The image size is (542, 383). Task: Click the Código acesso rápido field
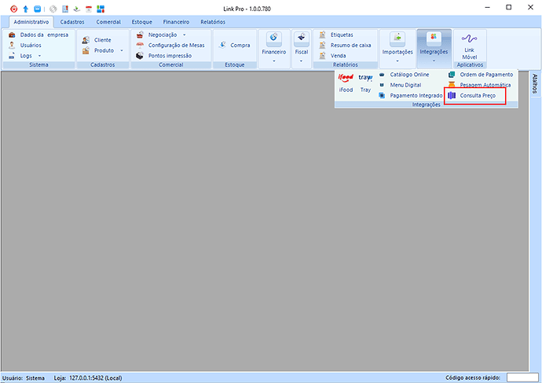pyautogui.click(x=522, y=377)
